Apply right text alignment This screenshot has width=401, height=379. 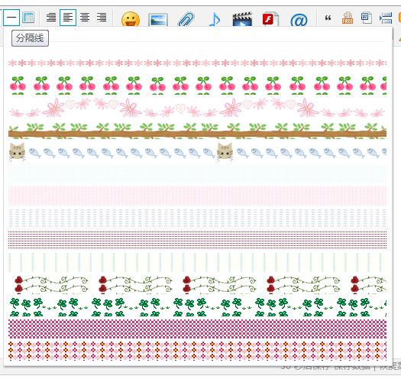(x=102, y=18)
